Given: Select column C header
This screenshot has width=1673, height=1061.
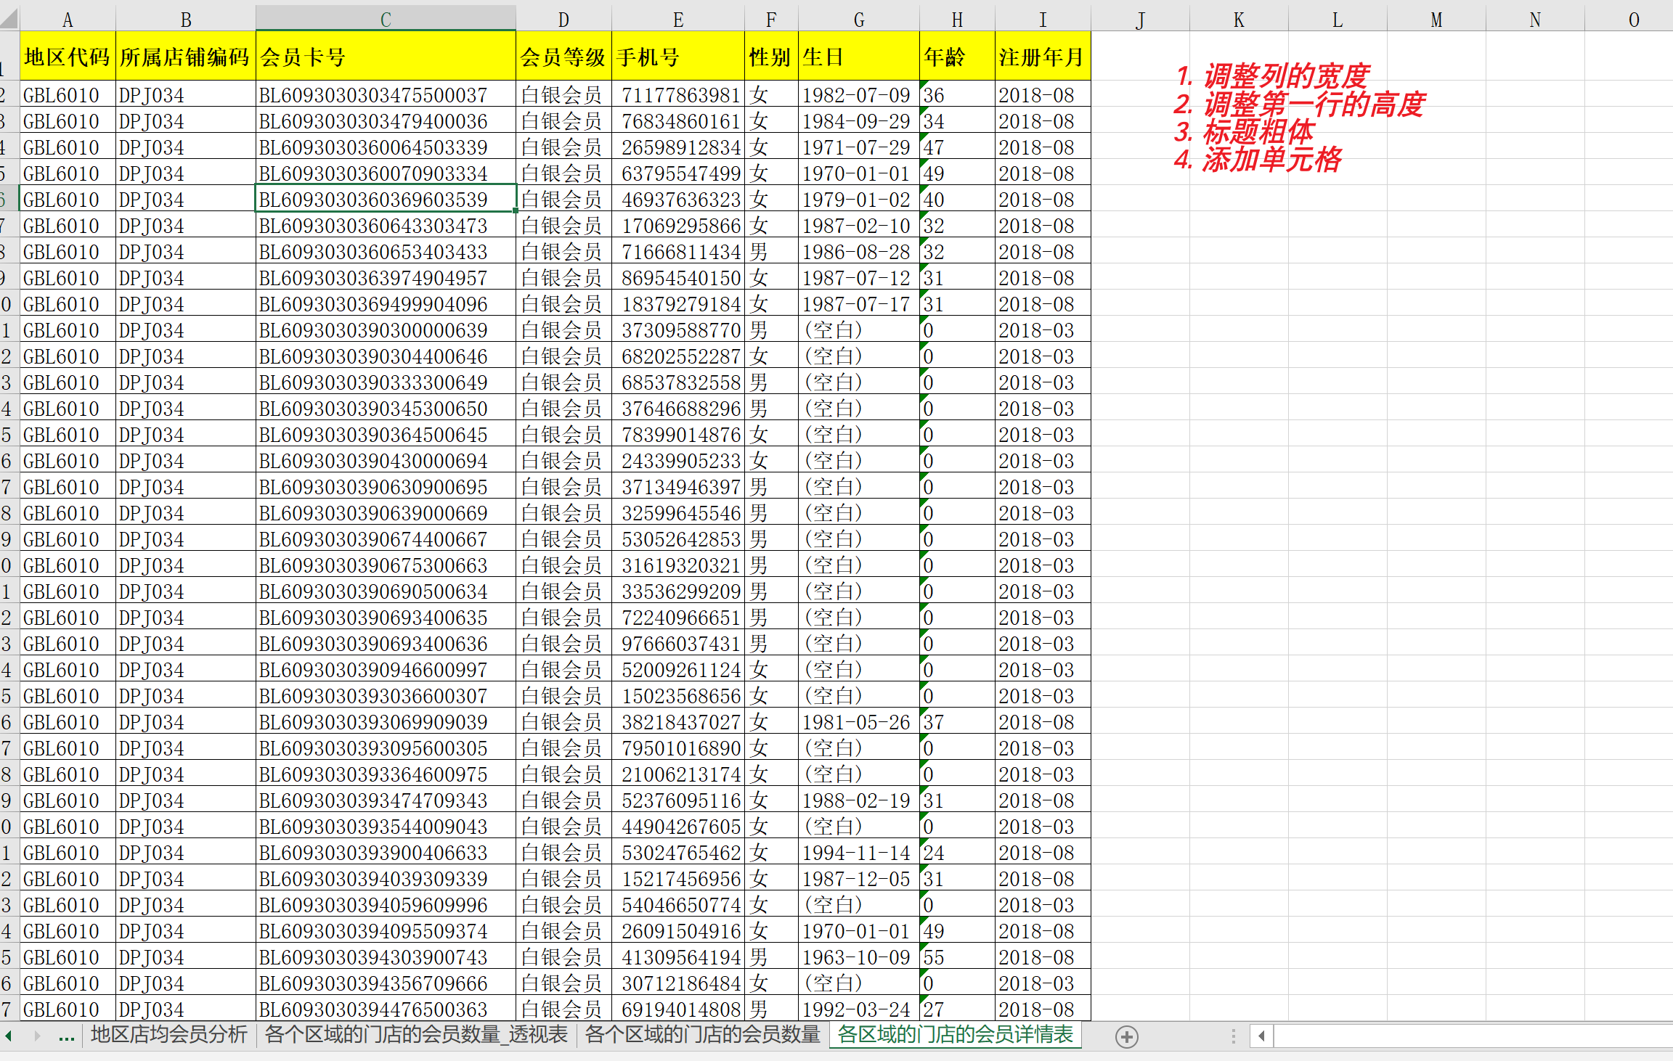Looking at the screenshot, I should click(386, 19).
